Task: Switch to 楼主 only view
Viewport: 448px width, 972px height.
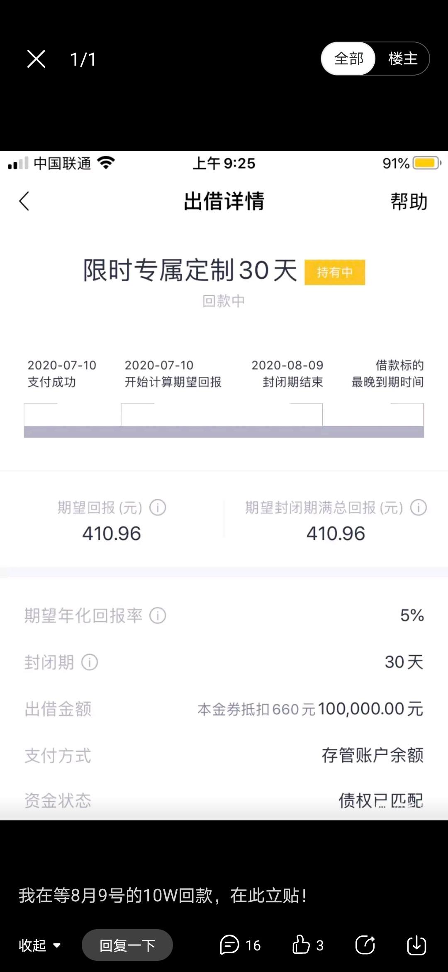Action: click(x=402, y=59)
